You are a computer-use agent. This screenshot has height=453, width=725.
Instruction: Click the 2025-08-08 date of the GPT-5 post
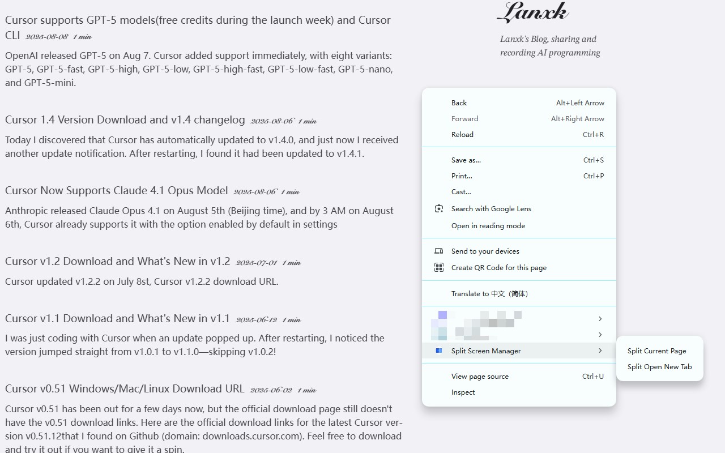point(47,36)
